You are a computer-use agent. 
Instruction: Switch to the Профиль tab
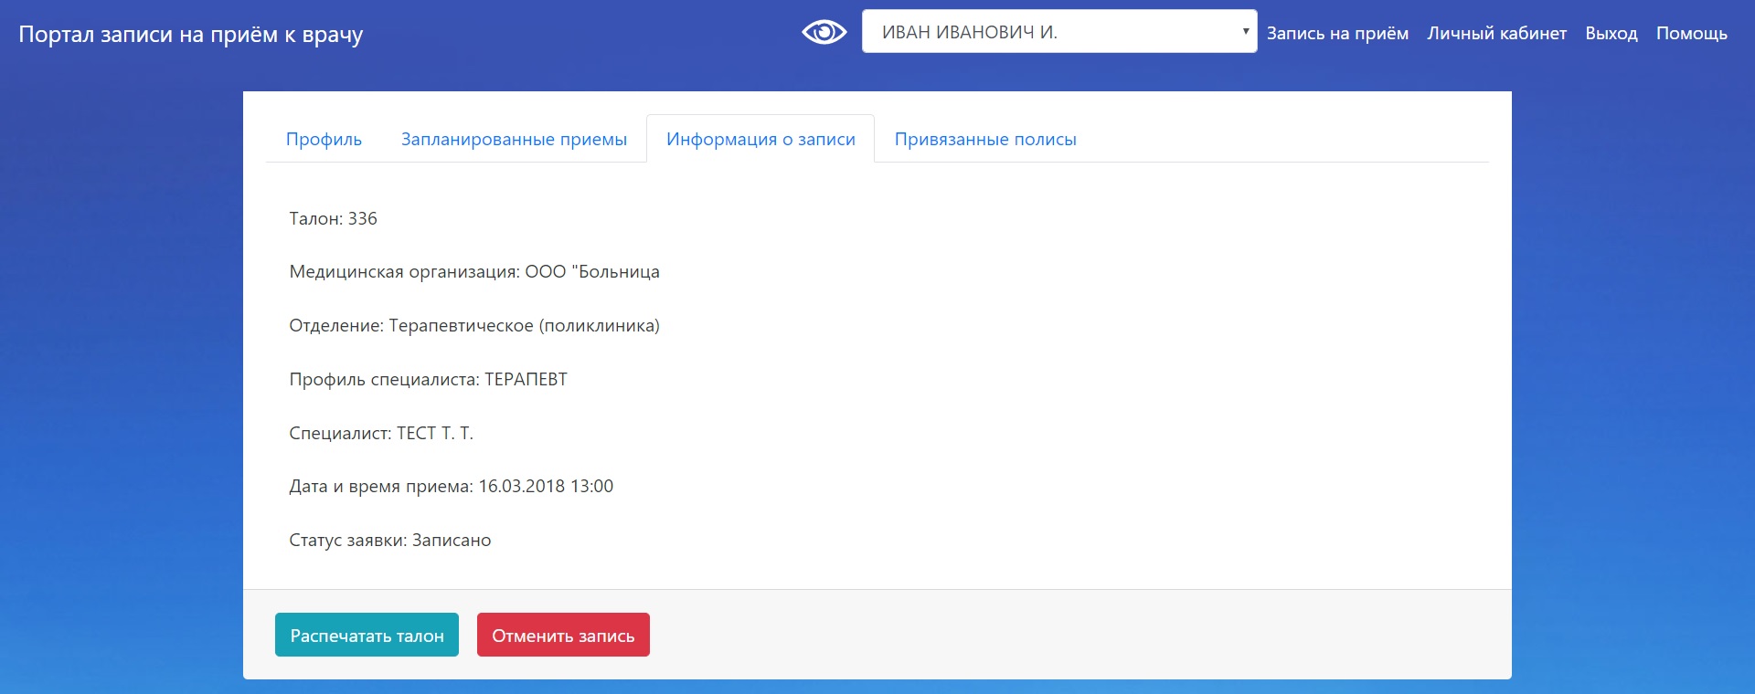(x=324, y=140)
